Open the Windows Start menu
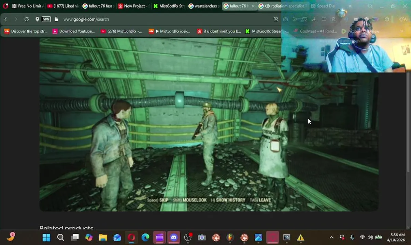The height and width of the screenshot is (245, 411). 46,238
